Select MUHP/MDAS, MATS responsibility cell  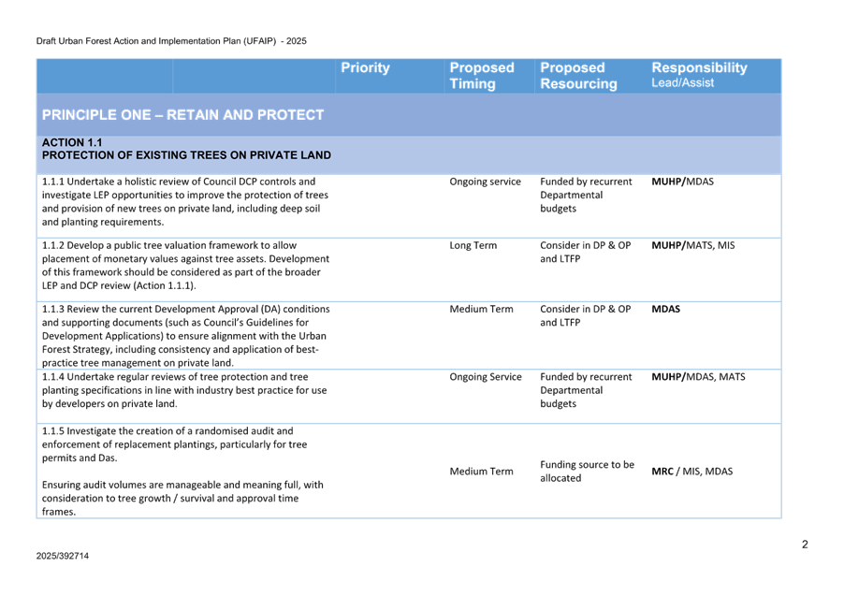point(698,377)
